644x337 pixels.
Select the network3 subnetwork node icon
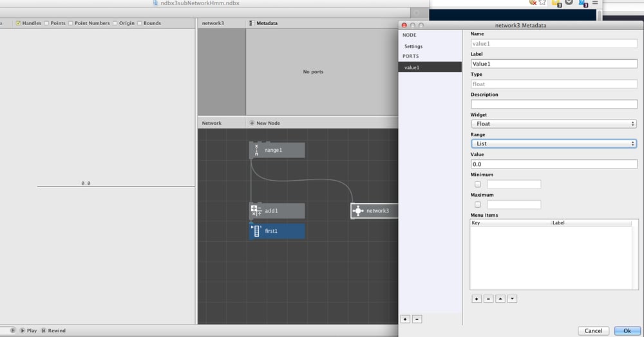click(357, 211)
